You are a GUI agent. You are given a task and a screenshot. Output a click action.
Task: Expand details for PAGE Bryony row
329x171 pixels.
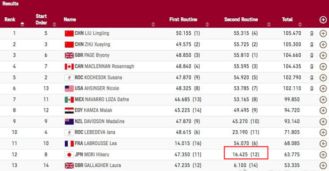click(x=323, y=55)
